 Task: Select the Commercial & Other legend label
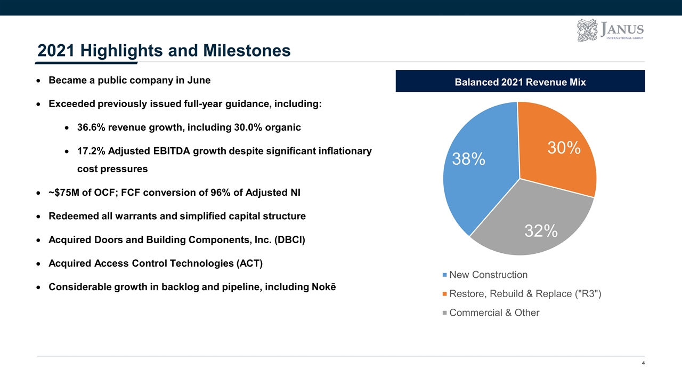point(494,313)
